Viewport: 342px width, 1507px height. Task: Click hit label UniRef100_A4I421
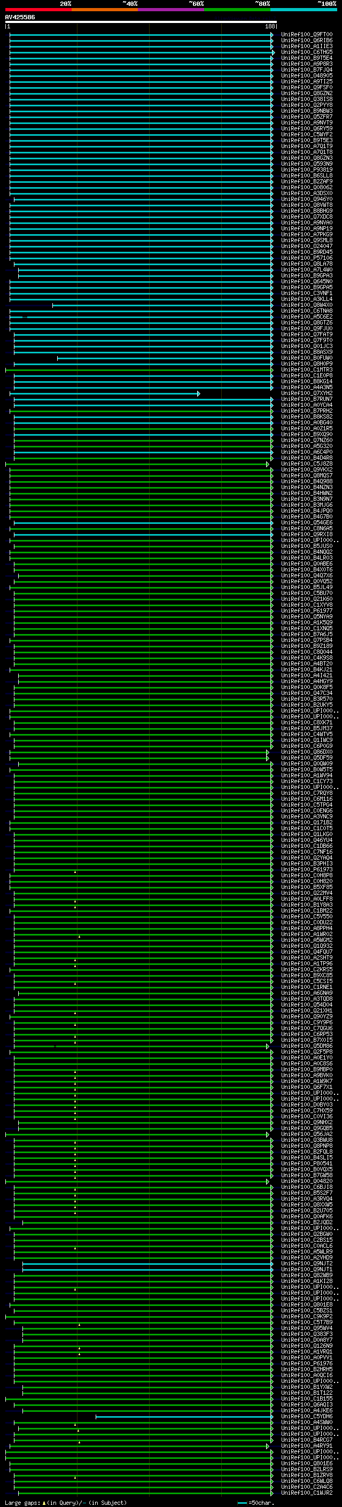point(307,675)
